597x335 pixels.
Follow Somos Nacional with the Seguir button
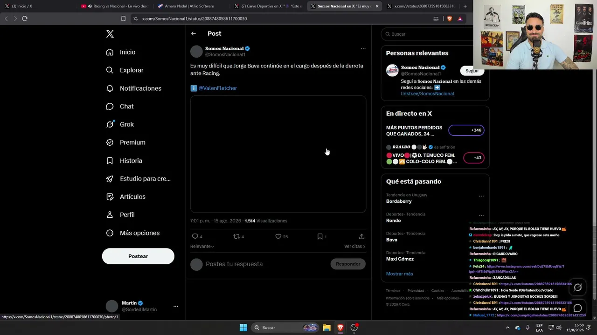click(x=472, y=71)
